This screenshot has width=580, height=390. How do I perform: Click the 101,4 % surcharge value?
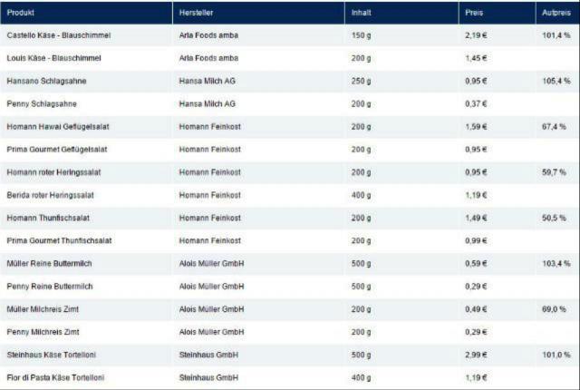point(556,35)
